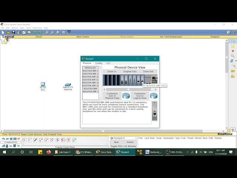Save using the floppy disk icon

coord(13,32)
